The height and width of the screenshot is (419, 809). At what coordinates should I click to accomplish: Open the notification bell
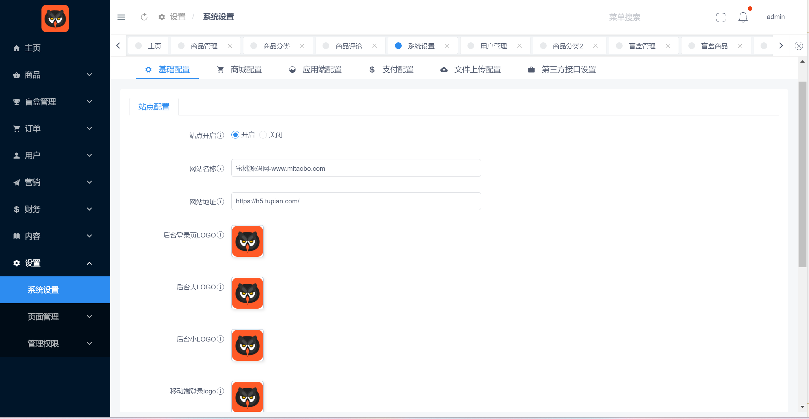pyautogui.click(x=743, y=17)
